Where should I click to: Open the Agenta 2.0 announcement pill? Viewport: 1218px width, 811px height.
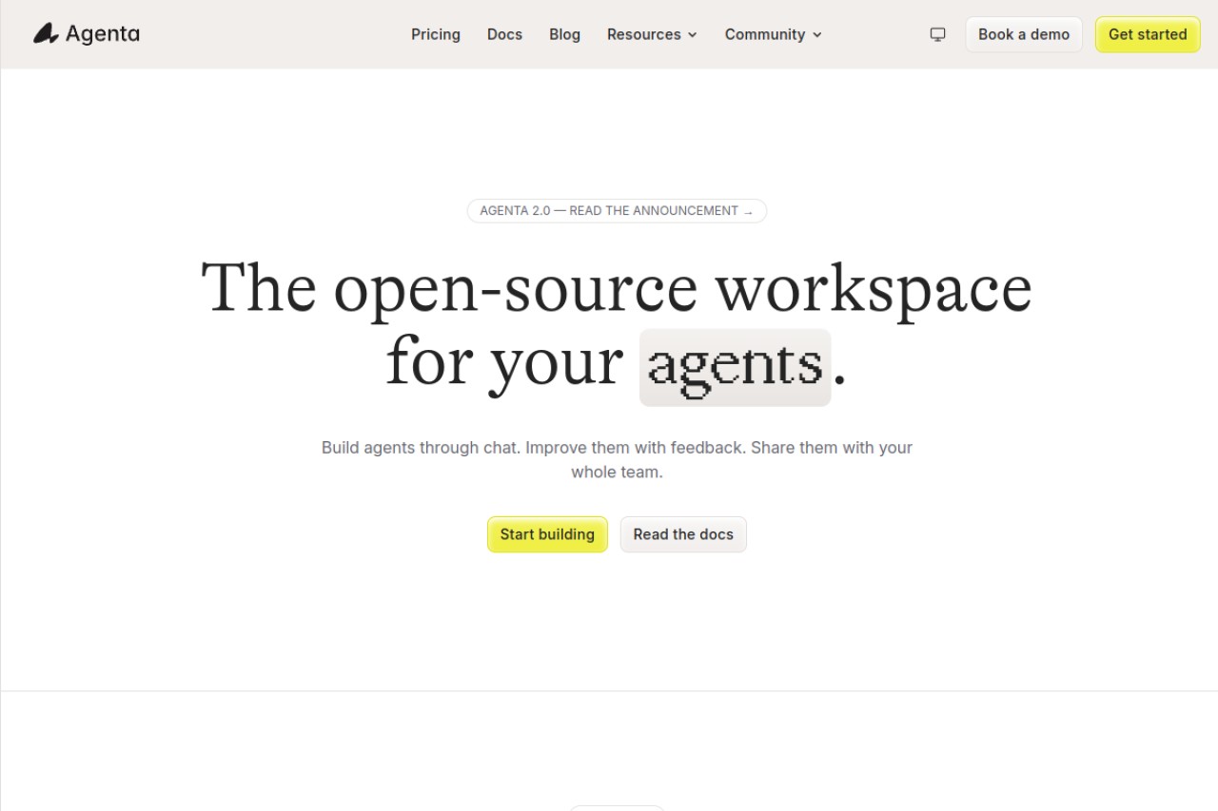pos(617,211)
